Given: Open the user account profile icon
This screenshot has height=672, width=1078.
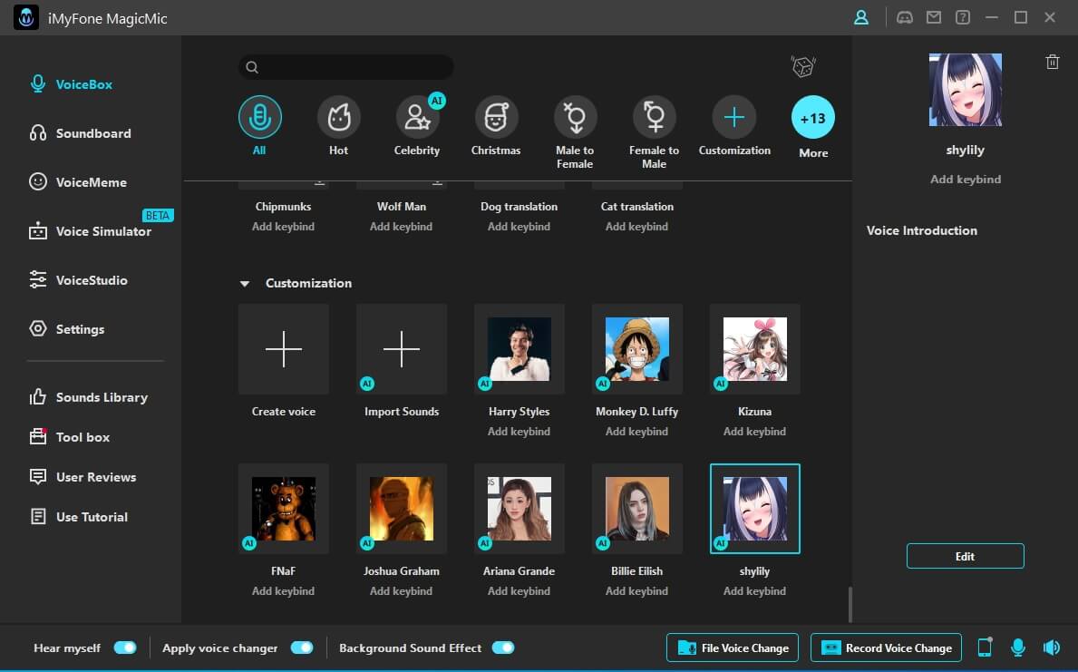Looking at the screenshot, I should click(860, 18).
